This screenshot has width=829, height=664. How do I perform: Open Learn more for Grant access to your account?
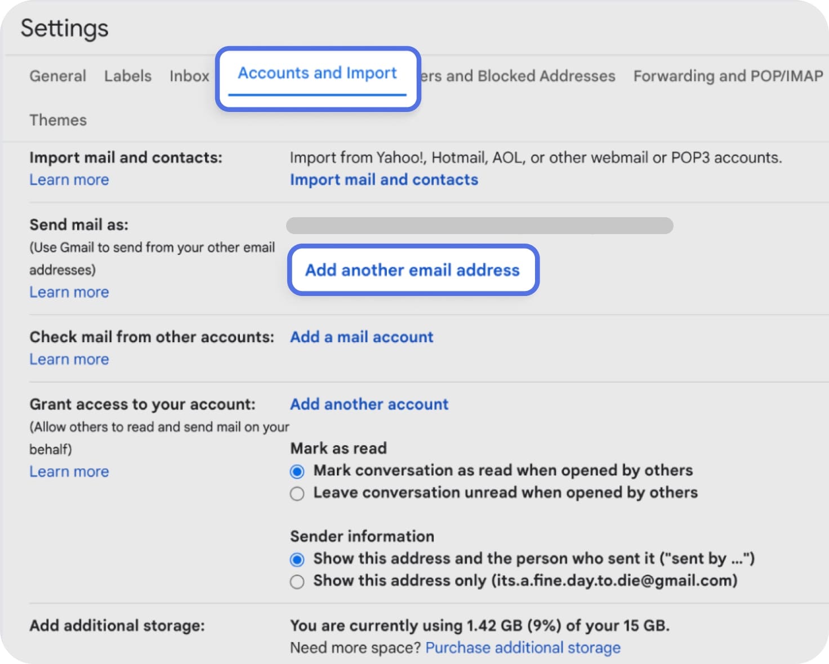(69, 471)
